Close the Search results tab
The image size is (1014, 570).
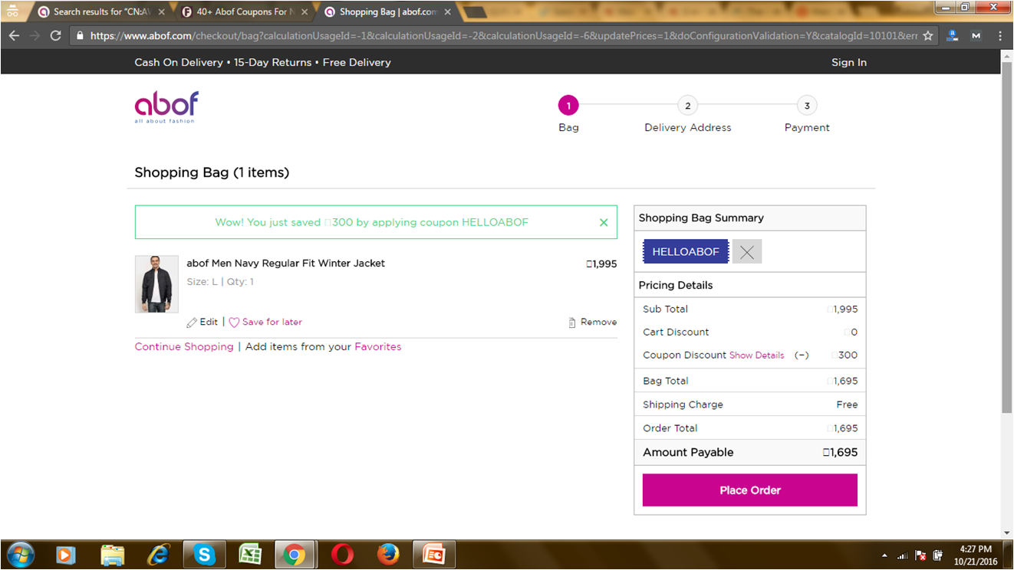162,12
